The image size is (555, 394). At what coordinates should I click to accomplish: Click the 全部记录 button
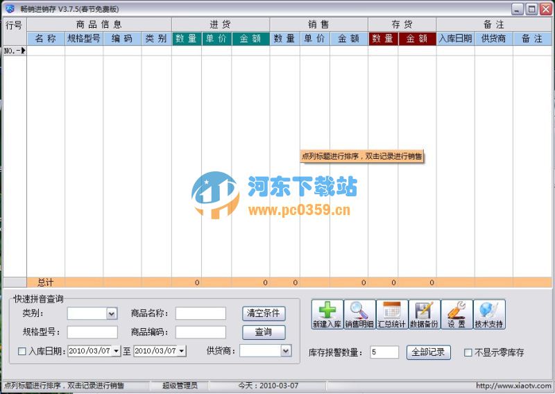[428, 352]
